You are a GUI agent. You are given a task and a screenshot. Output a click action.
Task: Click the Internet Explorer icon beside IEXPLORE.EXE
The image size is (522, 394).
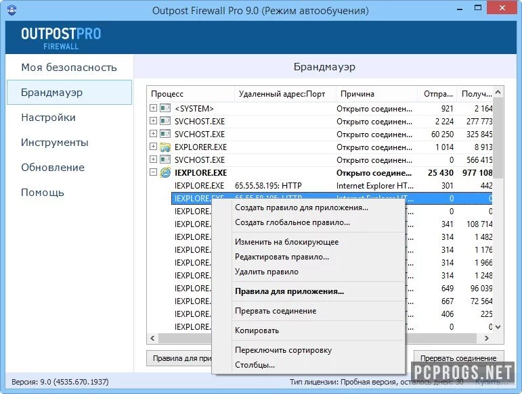pos(165,172)
